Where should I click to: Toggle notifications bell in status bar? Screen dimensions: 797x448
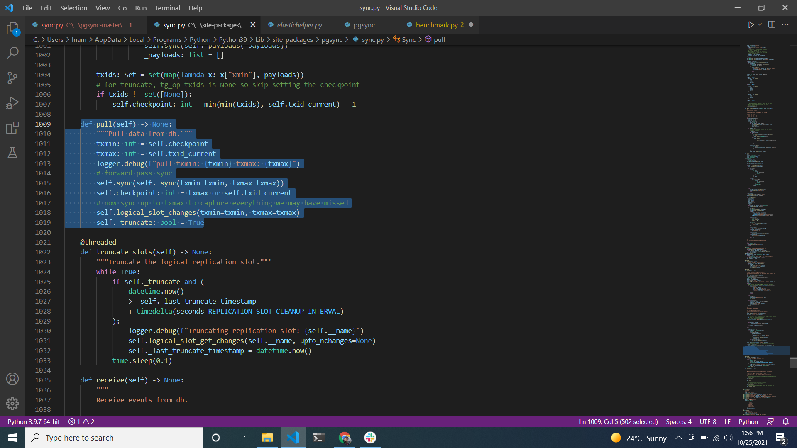(x=786, y=421)
